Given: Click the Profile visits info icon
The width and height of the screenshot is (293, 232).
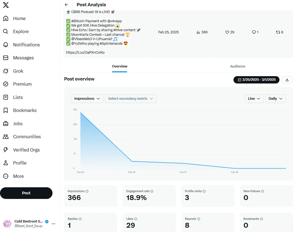Looking at the screenshot, I should (204, 191).
